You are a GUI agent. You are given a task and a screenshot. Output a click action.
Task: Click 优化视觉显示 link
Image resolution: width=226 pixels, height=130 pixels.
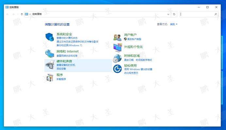[131, 73]
